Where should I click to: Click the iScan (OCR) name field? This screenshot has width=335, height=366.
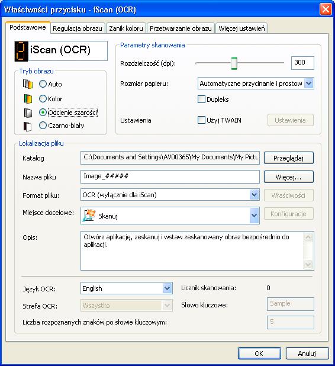(x=68, y=51)
